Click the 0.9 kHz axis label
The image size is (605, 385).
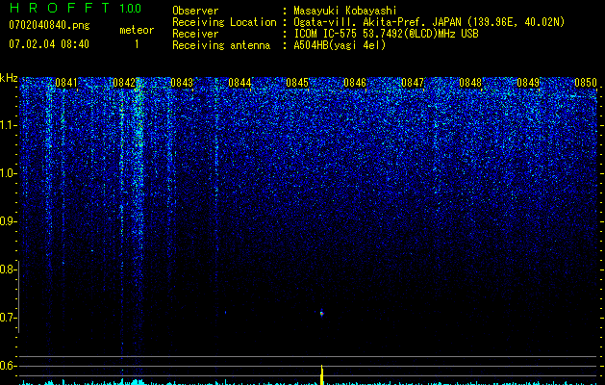[x=8, y=221]
